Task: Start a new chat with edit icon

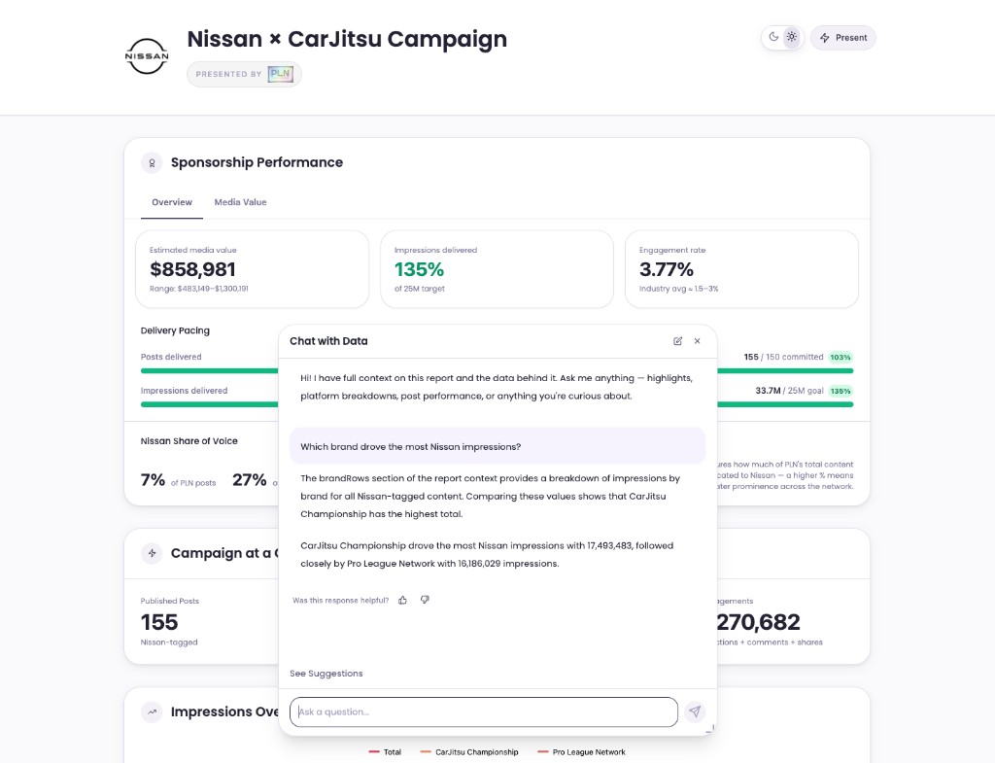Action: (677, 341)
